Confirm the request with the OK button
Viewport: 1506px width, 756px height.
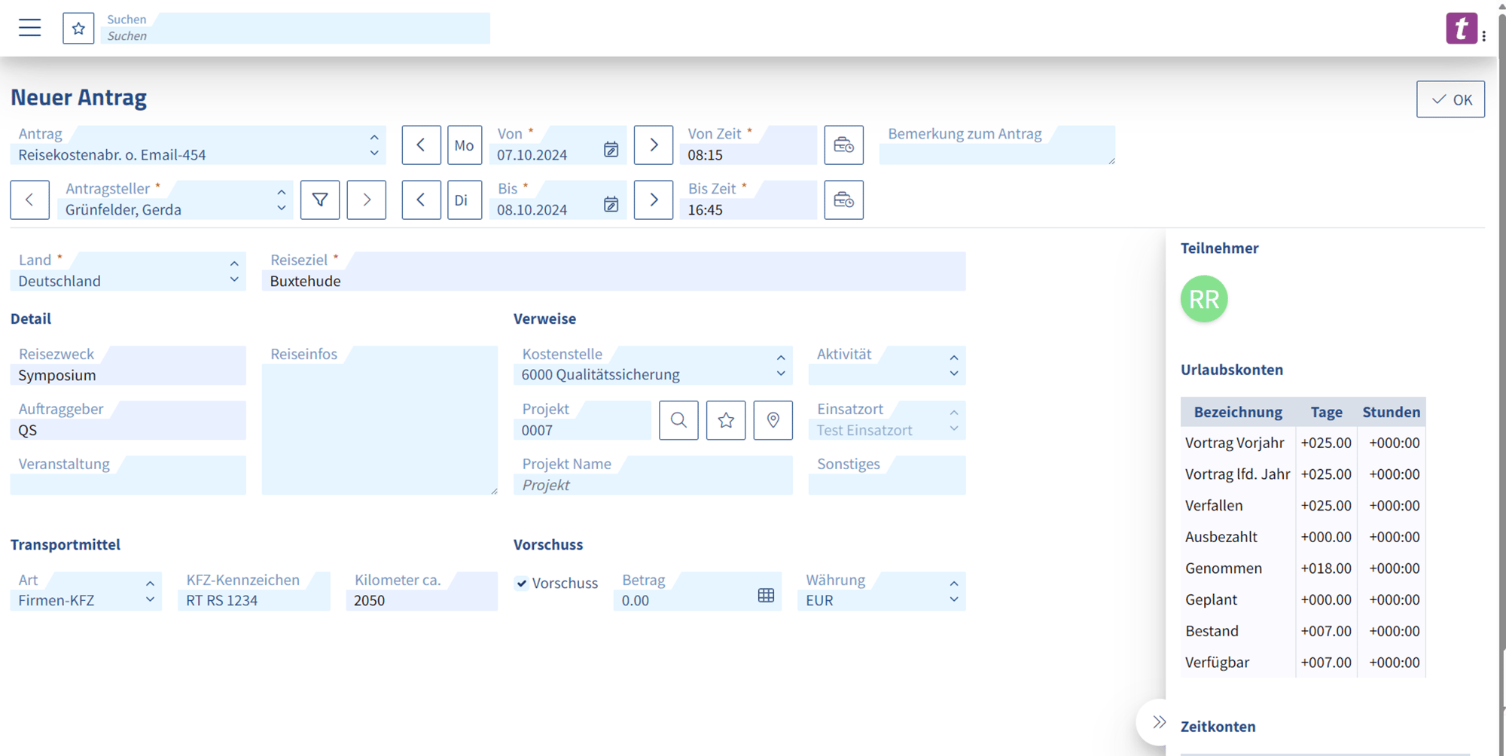(x=1450, y=99)
